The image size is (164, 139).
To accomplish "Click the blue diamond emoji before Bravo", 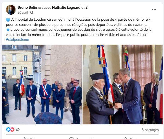I will coord(8,30).
